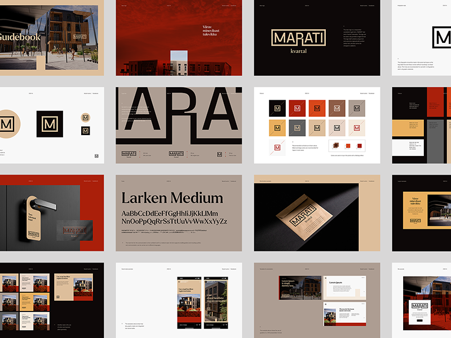Select the M icon on orange-red tile
This screenshot has height=338, width=451.
[317, 108]
